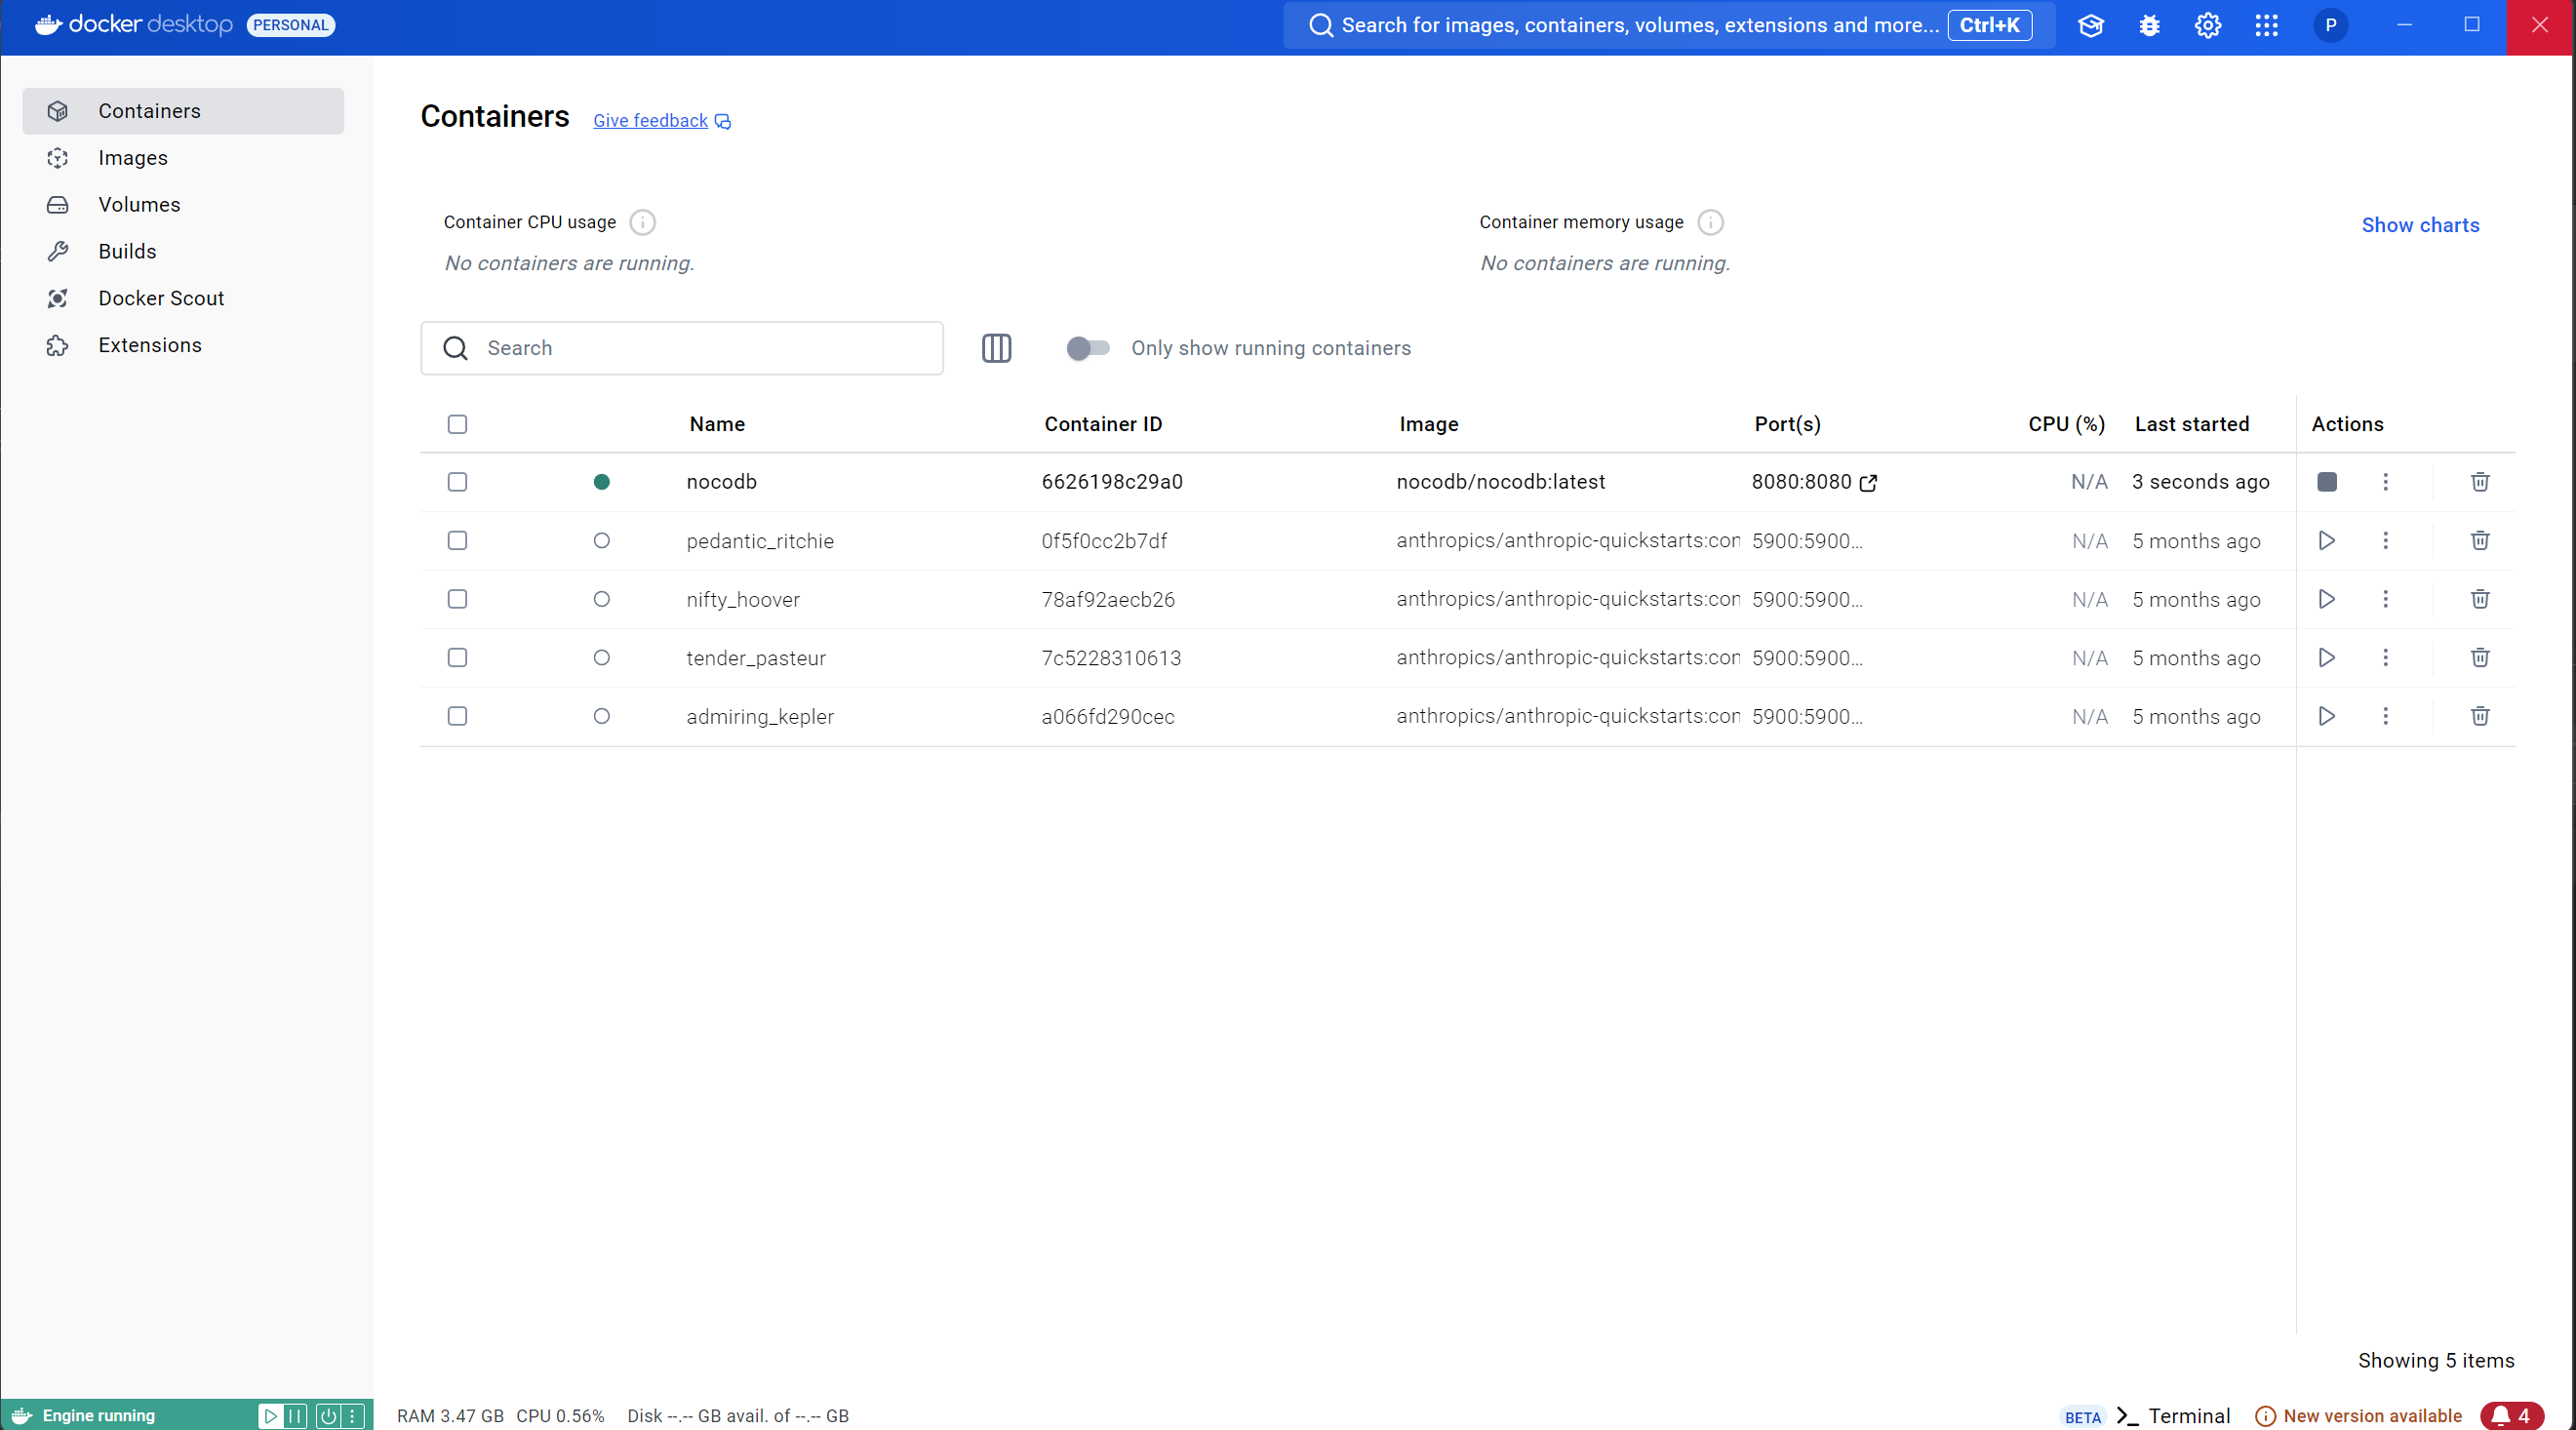Delete the admiring_kepler container

[x=2480, y=716]
